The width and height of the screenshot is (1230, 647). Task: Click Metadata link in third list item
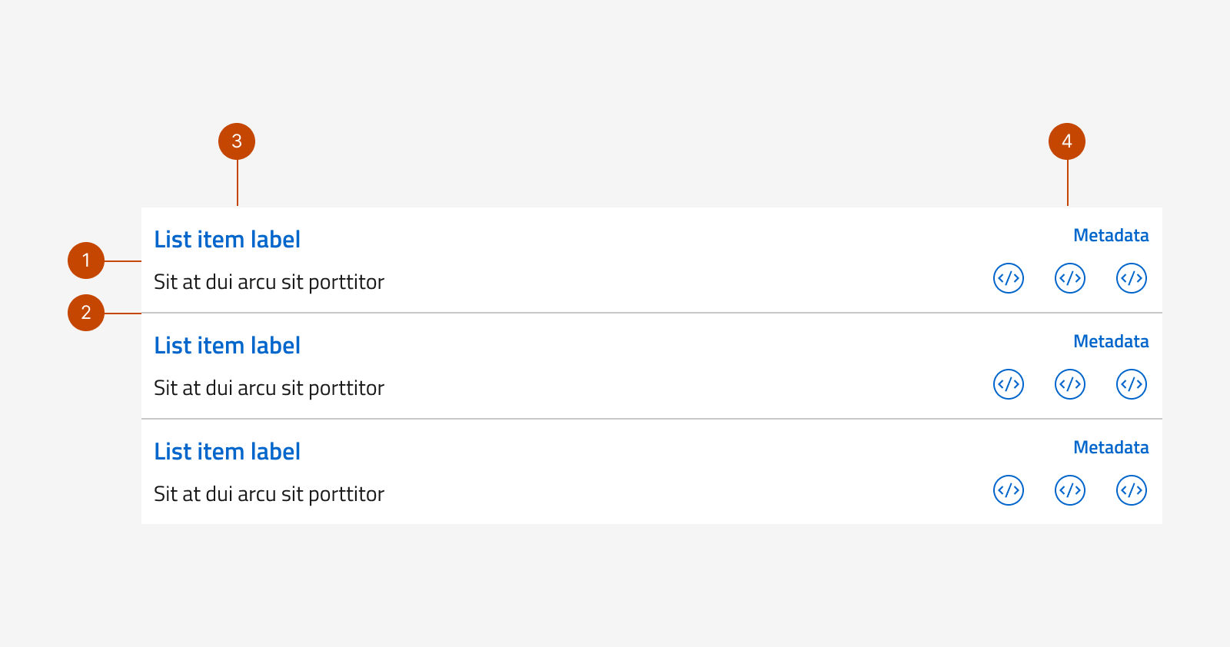point(1111,448)
